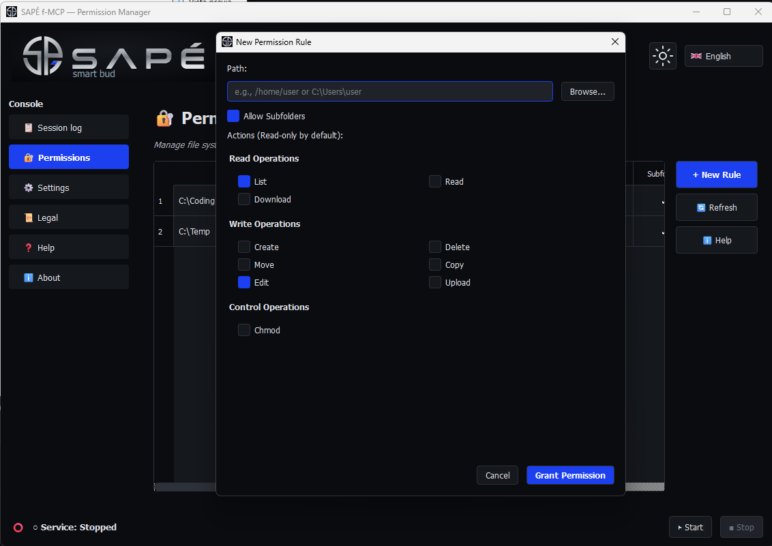Check the Delete write operation
This screenshot has height=546, width=772.
[x=434, y=247]
